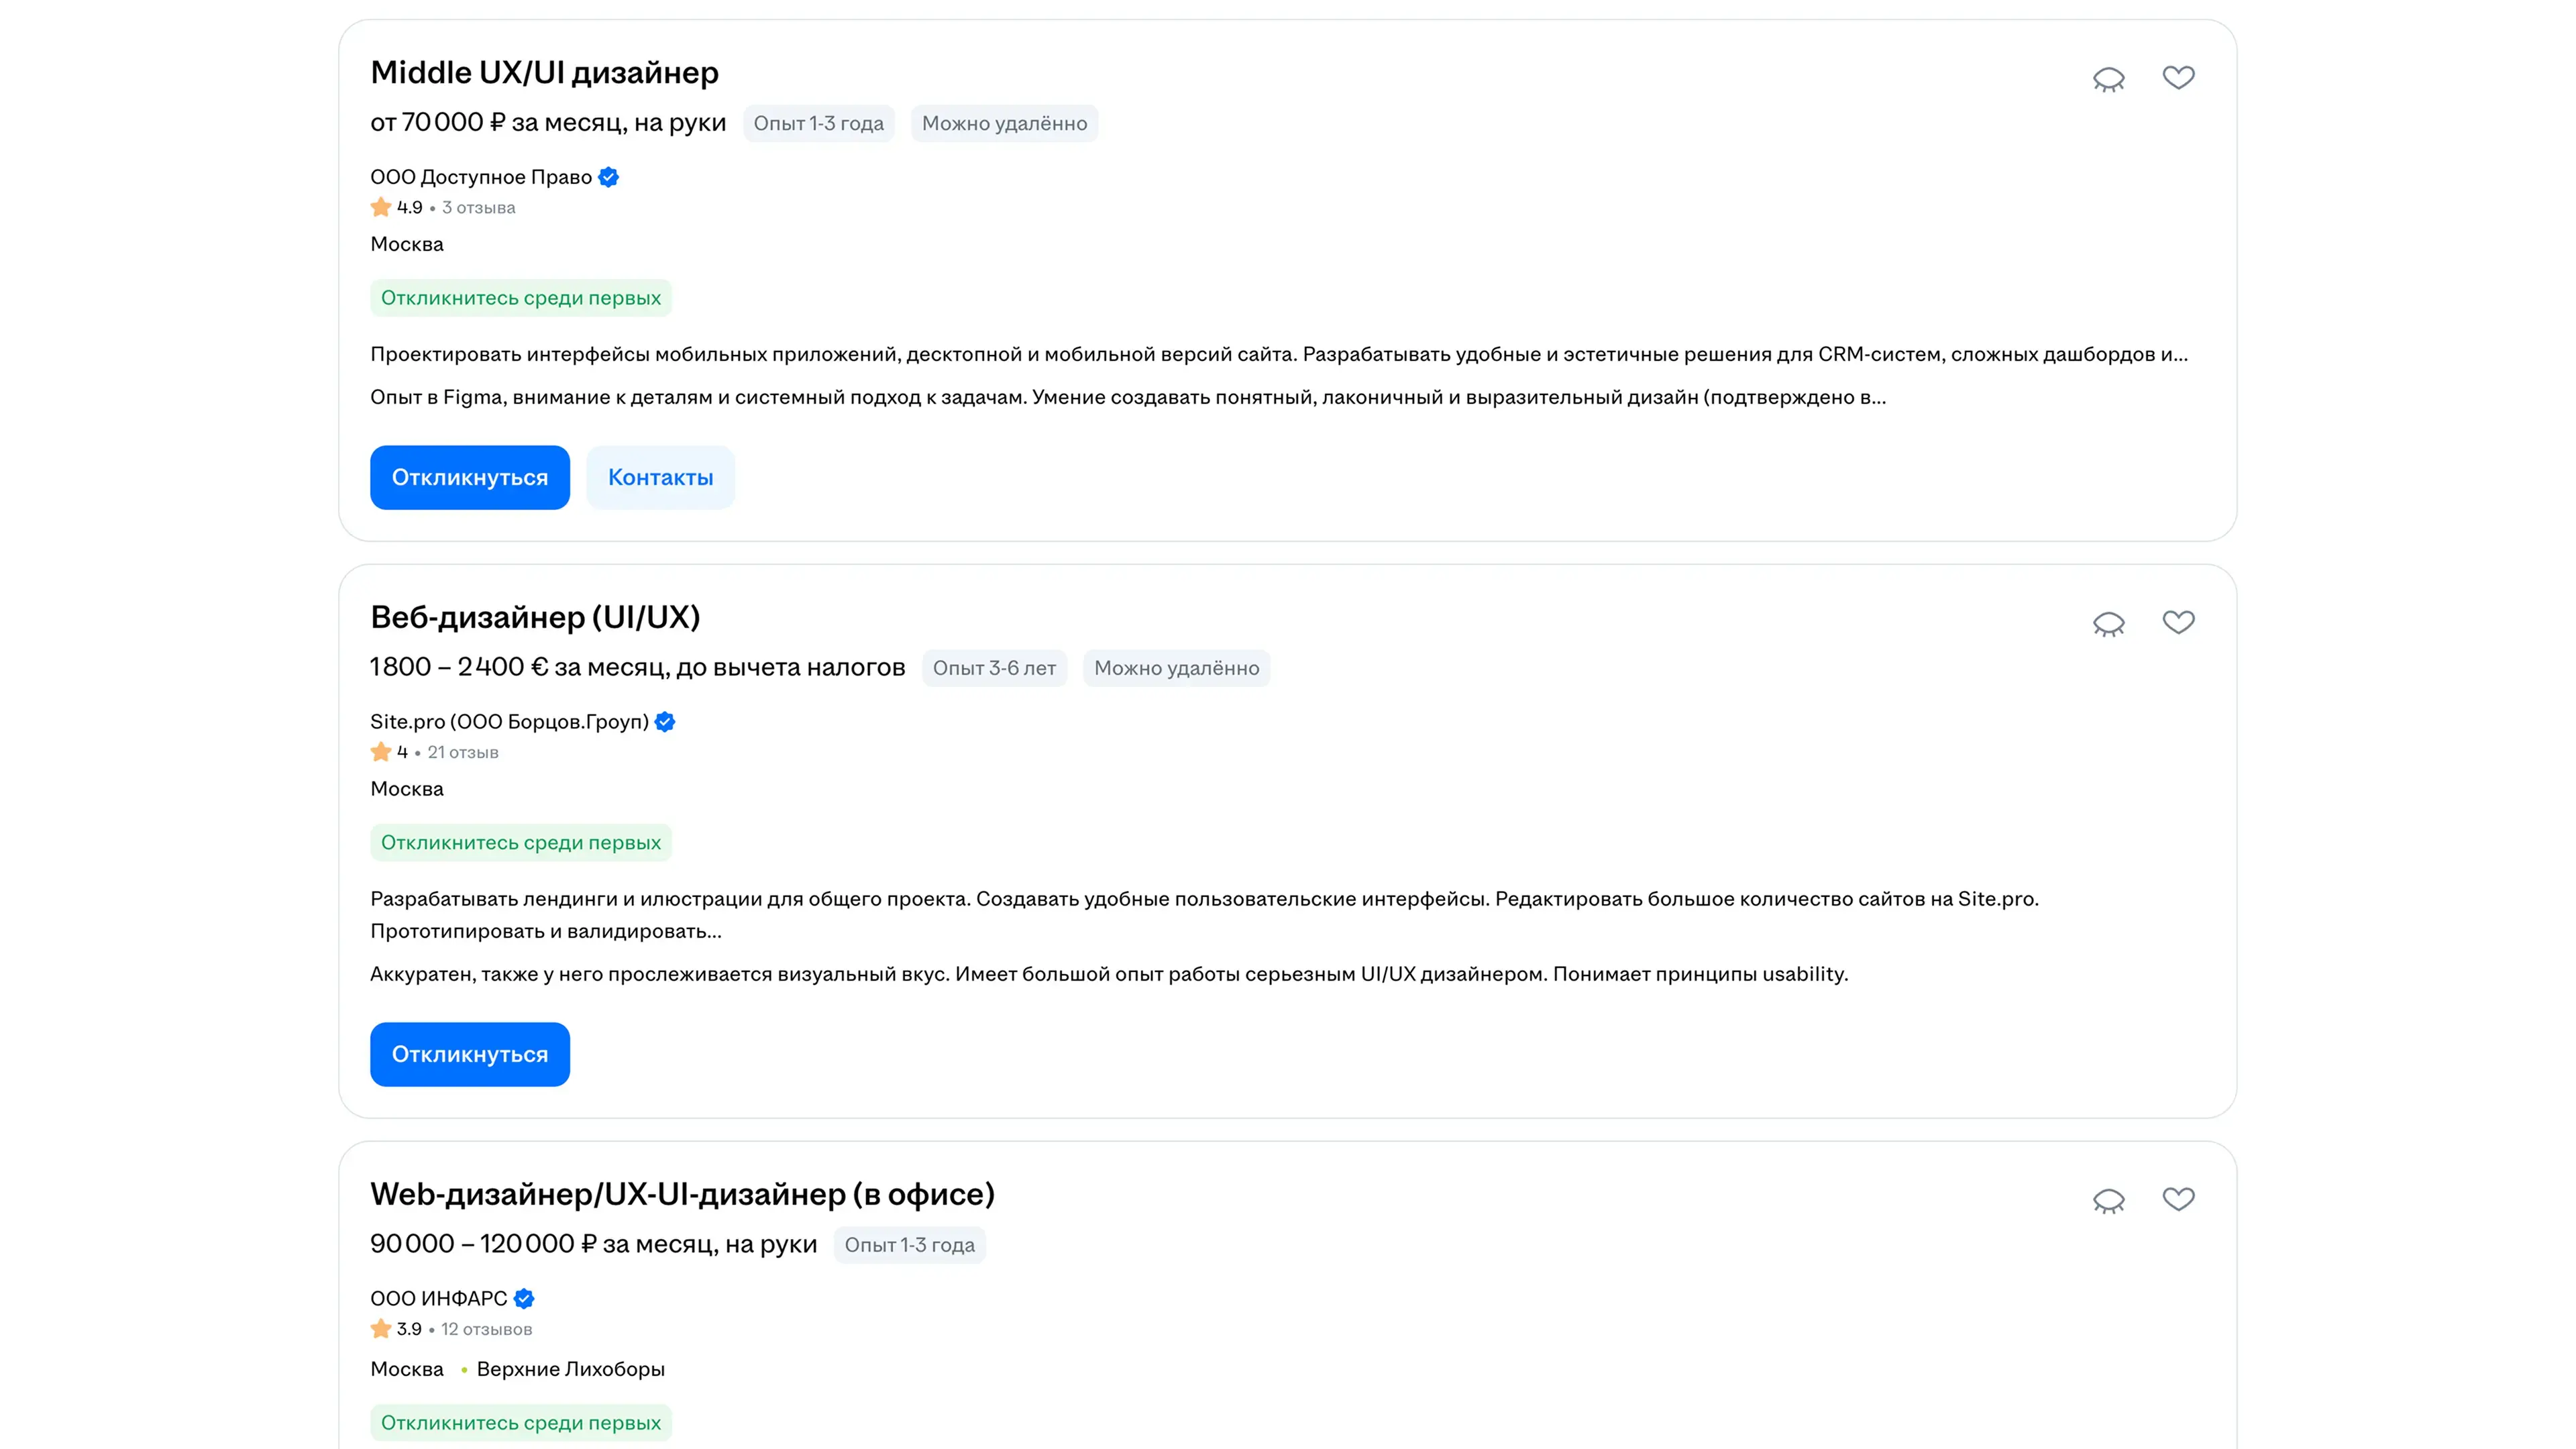
Task: Click verified badge next to ООО Доступное Право
Action: tap(609, 177)
